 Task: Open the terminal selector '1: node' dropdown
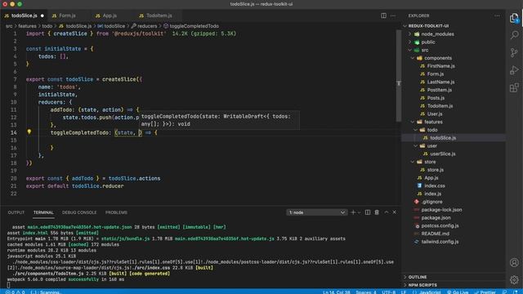click(316, 212)
